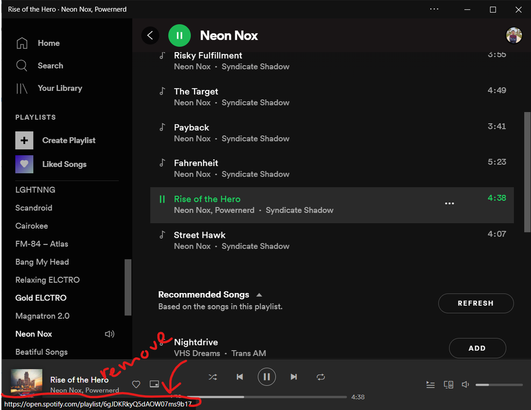Screen dimensions: 531x410
Task: Open the Connect to a device panel
Action: click(x=448, y=384)
